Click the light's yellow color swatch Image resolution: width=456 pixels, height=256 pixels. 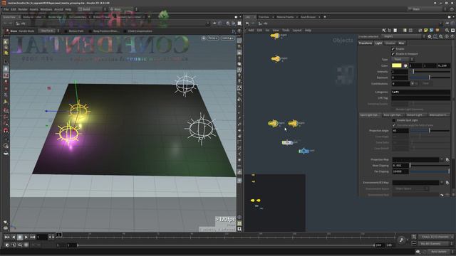click(x=397, y=65)
